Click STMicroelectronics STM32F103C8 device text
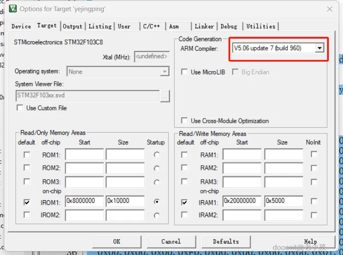The height and width of the screenshot is (255, 343). pyautogui.click(x=58, y=42)
